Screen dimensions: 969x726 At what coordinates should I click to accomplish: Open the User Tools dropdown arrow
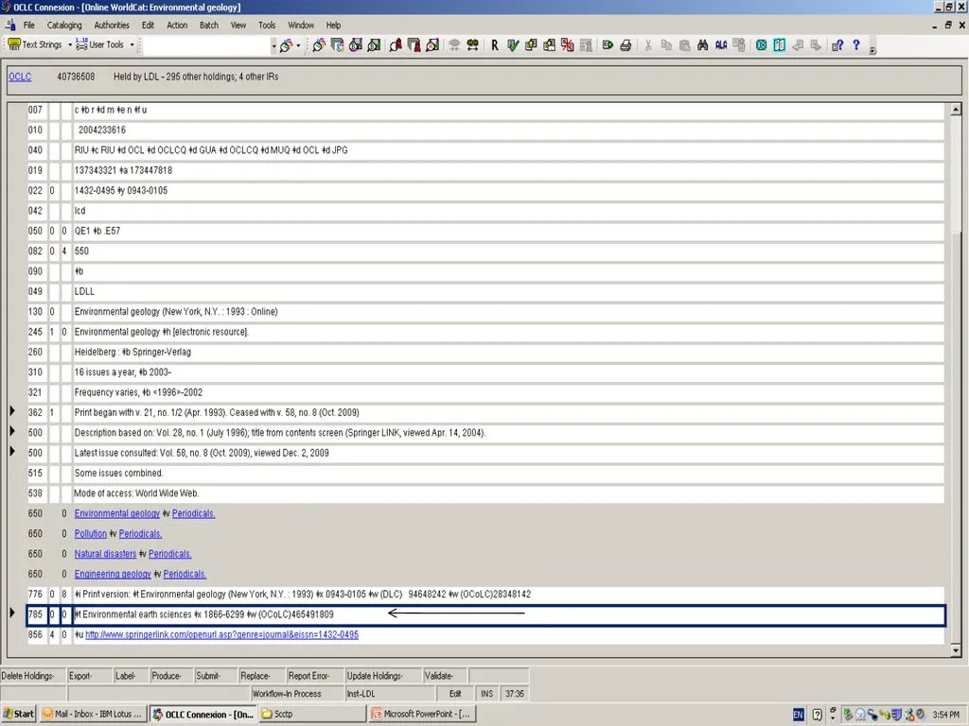click(x=132, y=45)
